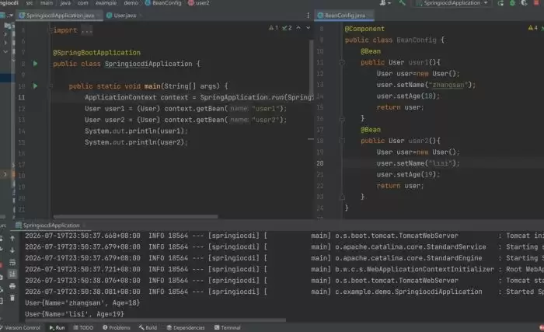
Task: Open the Terminal tool window
Action: point(228,327)
